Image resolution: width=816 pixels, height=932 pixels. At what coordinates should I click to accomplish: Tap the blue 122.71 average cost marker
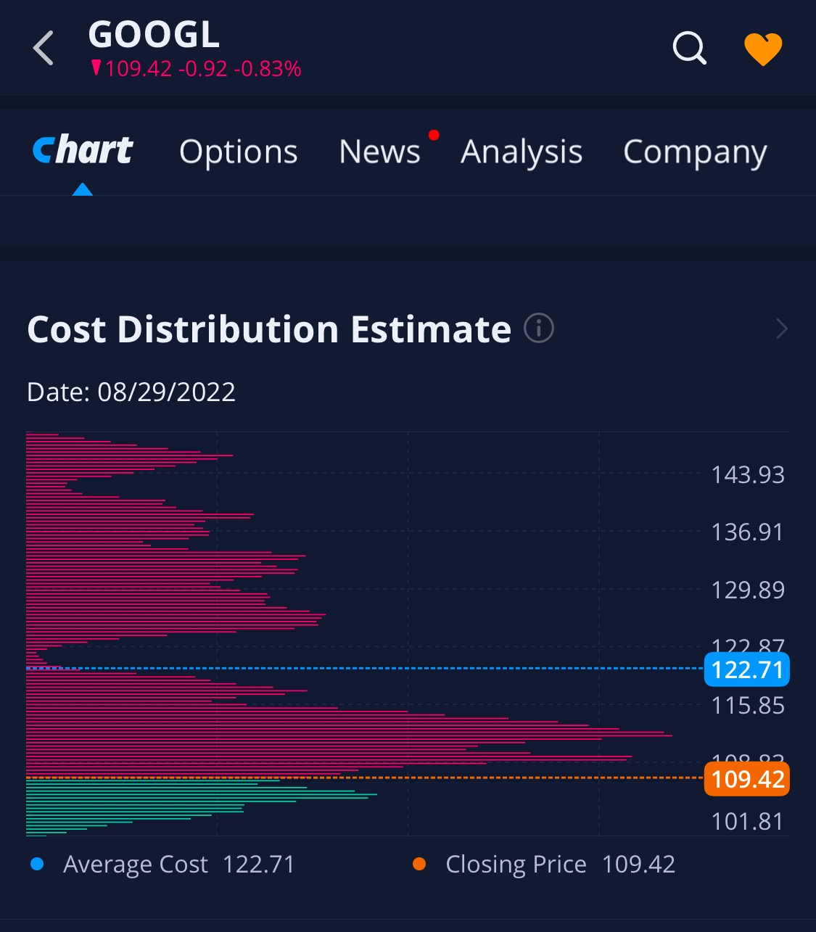pos(747,669)
